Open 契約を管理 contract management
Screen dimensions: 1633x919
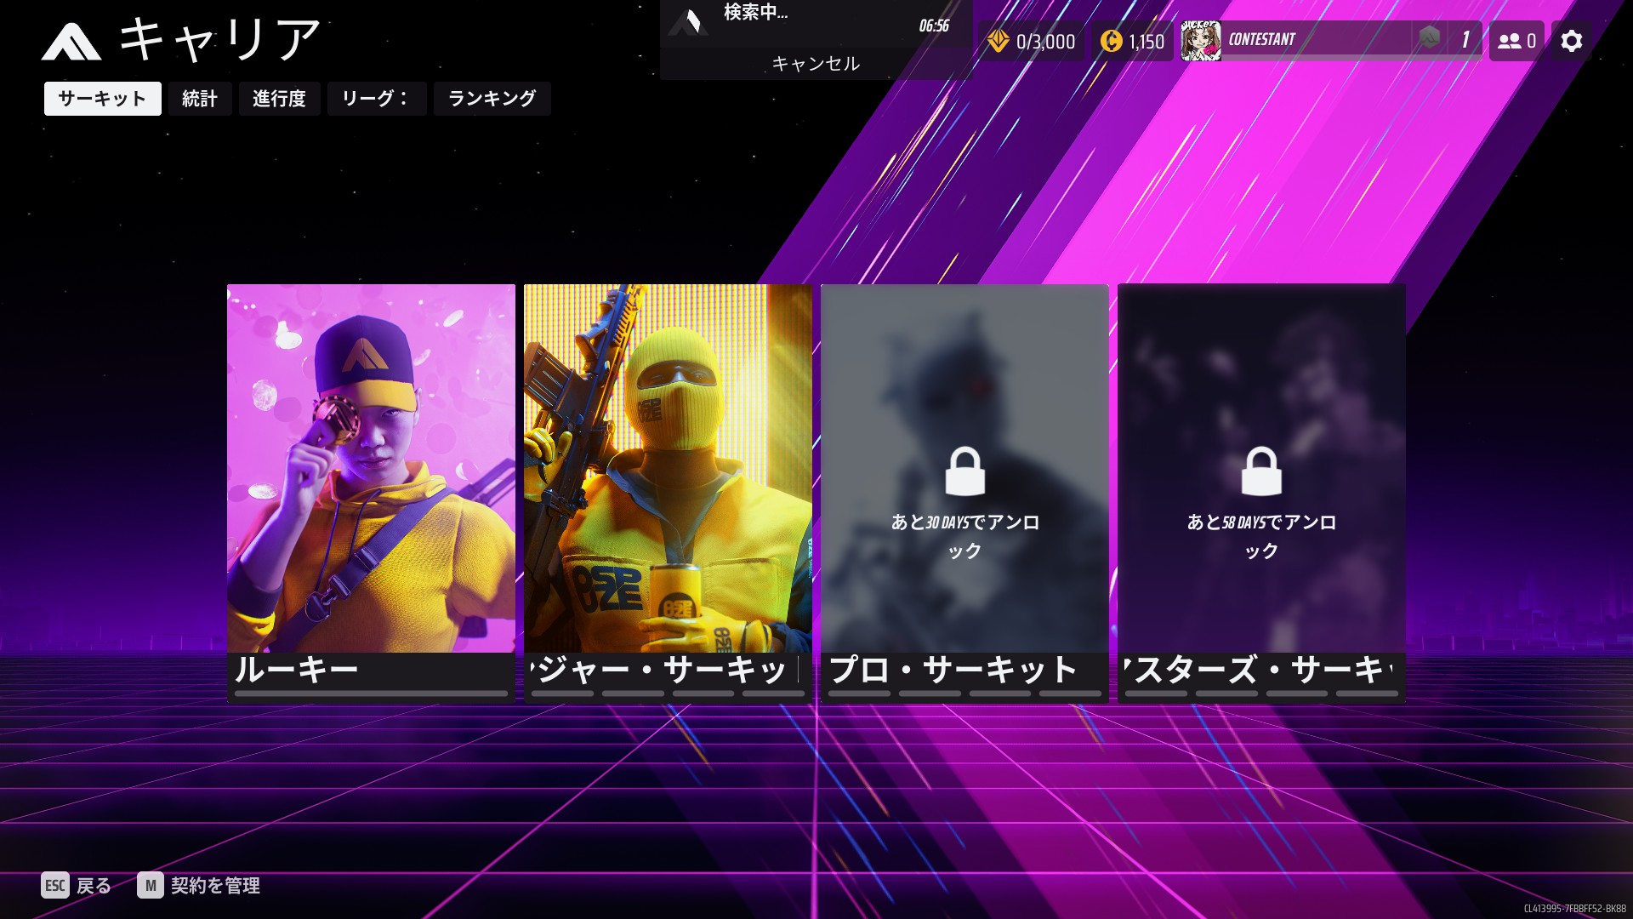[x=215, y=886]
